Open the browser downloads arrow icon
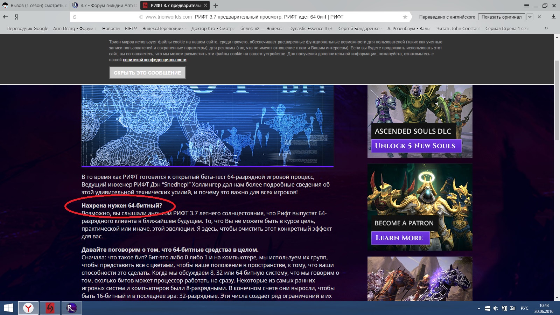The width and height of the screenshot is (560, 315). [x=553, y=17]
